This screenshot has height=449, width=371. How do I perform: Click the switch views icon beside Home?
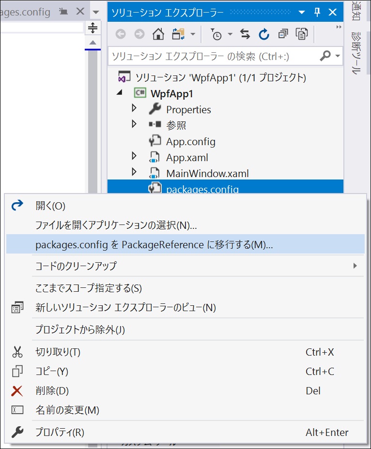pos(178,34)
